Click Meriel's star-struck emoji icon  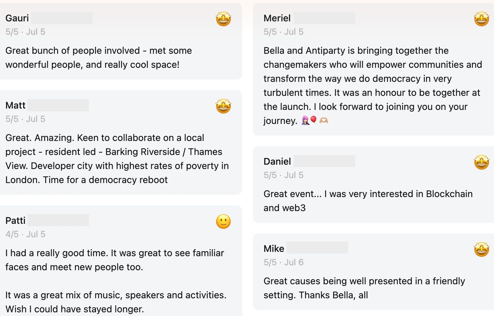click(x=481, y=19)
